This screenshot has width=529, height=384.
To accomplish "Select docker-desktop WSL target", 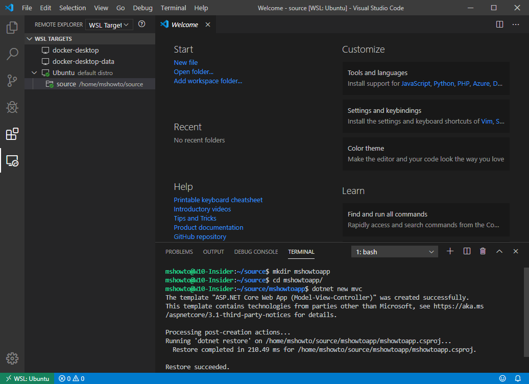I will (x=90, y=50).
